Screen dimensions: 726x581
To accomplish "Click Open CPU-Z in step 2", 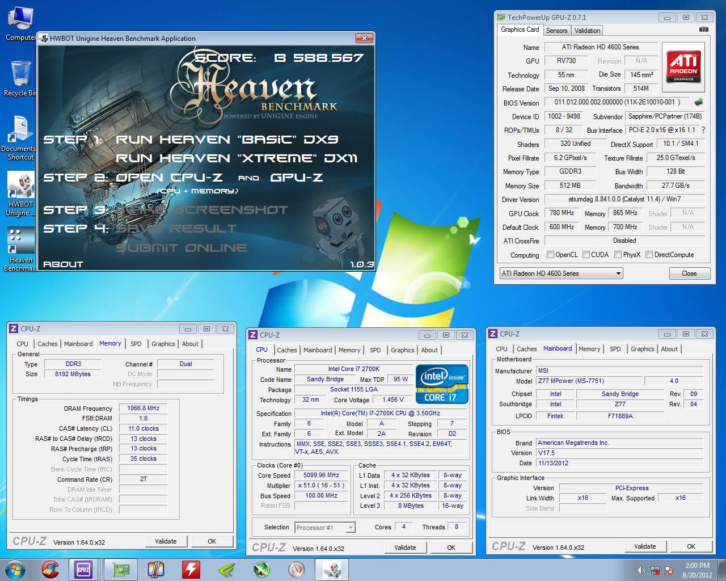I will coord(171,178).
